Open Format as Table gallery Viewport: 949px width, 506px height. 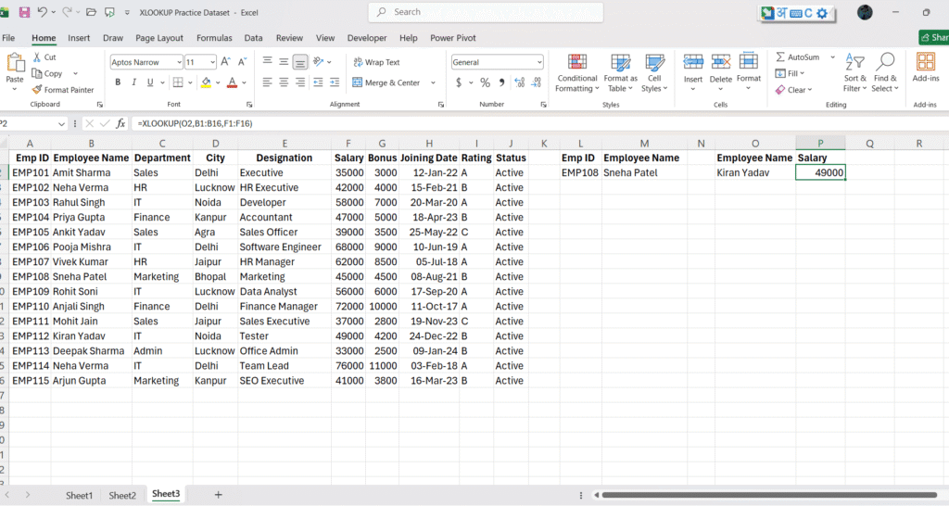coord(620,72)
